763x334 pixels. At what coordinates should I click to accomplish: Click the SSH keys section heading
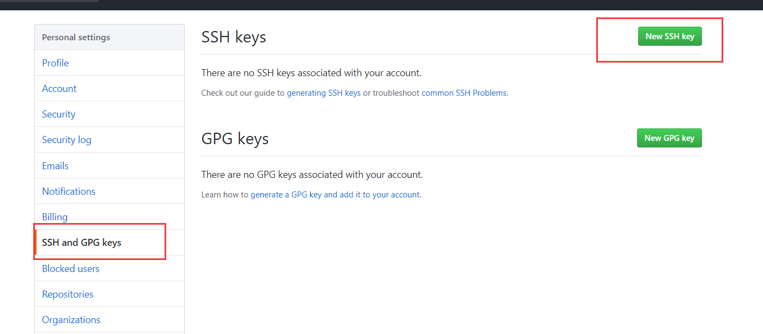coord(234,37)
